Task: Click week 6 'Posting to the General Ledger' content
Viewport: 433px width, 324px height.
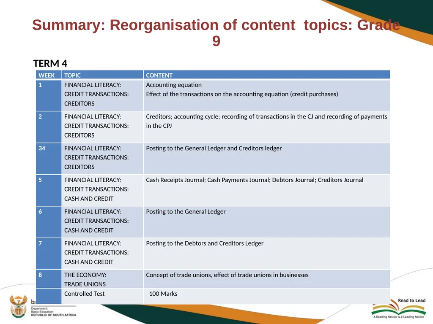Action: point(186,212)
